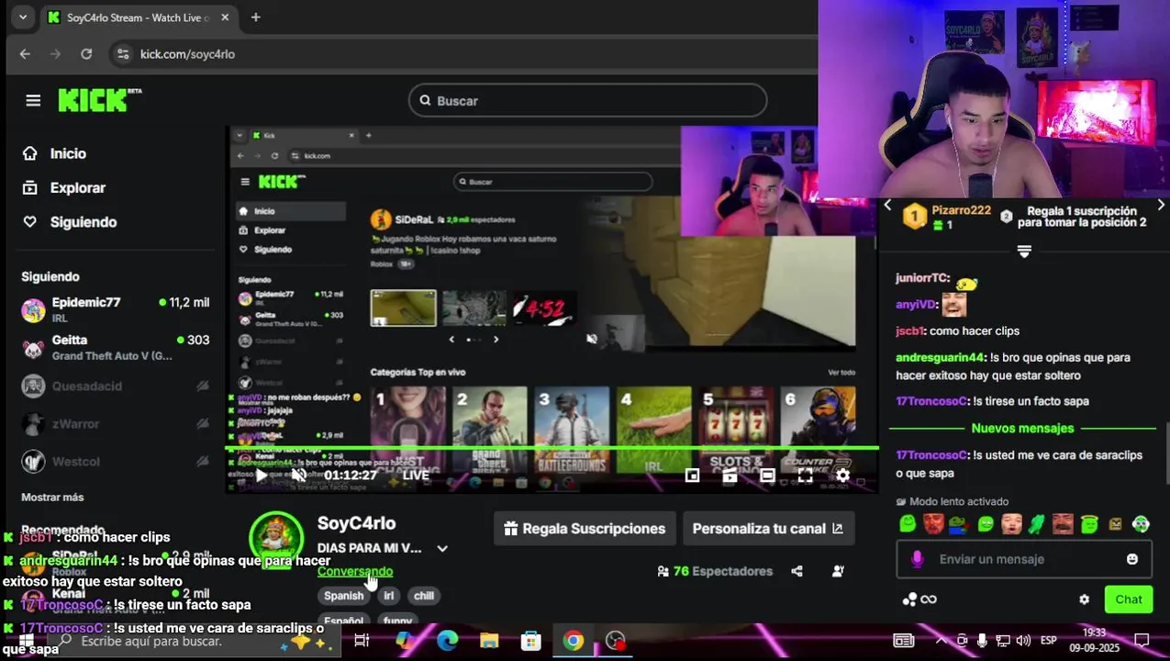Open Windows notification center
Screen dimensions: 1170x661
tap(1142, 641)
